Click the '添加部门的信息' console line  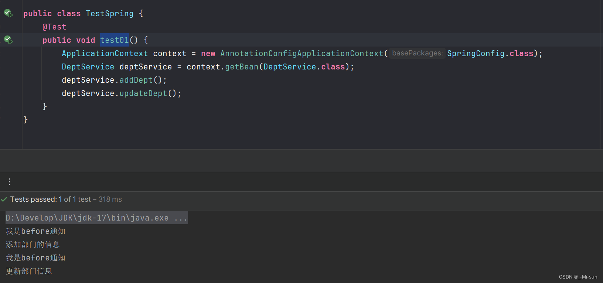click(x=33, y=245)
